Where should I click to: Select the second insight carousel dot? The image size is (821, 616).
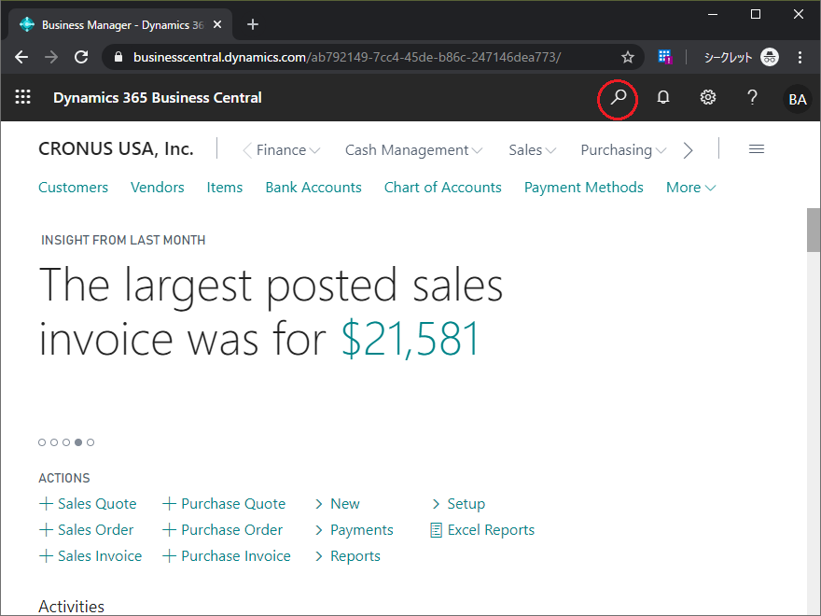[54, 442]
